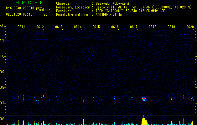Image resolution: width=197 pixels, height=125 pixels.
Task: Click the 0614 time marker
Action: coord(78,27)
